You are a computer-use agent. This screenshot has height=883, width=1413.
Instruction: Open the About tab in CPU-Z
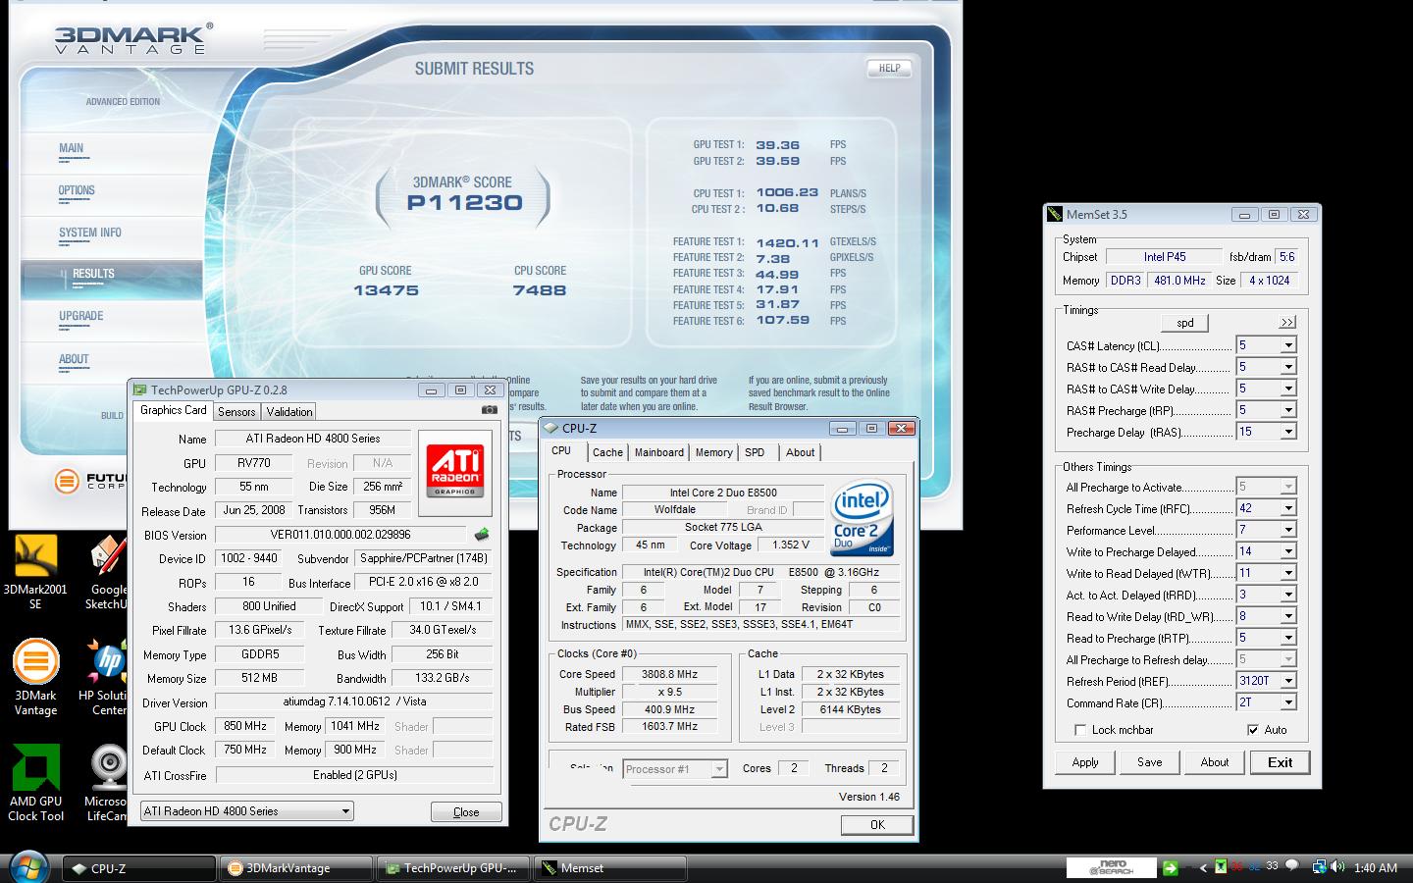point(801,452)
